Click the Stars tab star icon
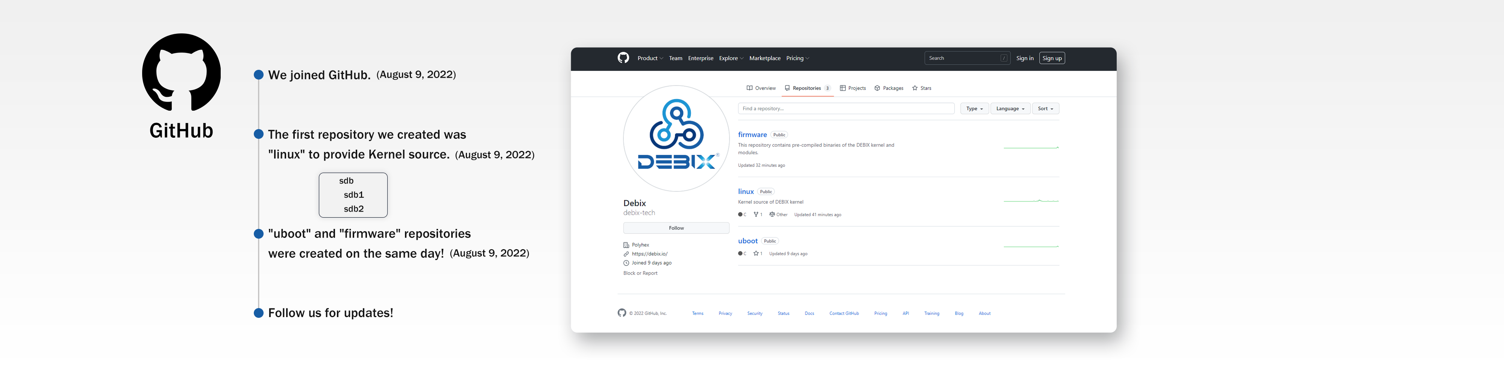1504x379 pixels. coord(915,88)
